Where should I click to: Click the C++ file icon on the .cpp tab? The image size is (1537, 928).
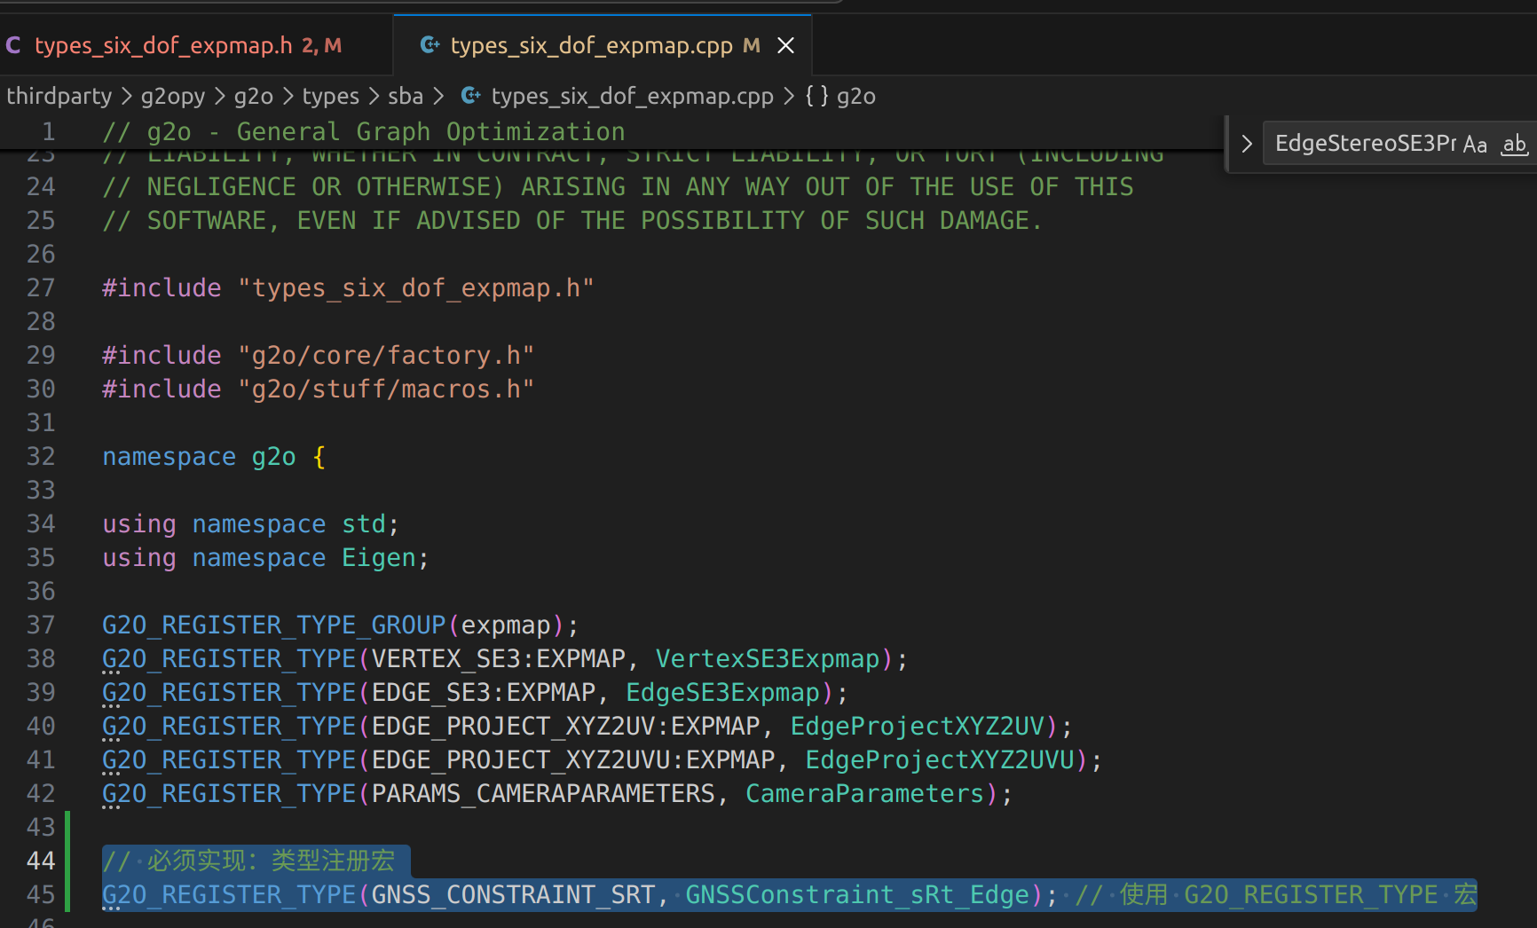pos(430,45)
